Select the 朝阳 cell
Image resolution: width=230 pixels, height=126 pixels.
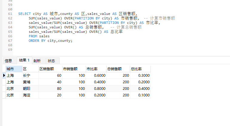tap(30, 89)
